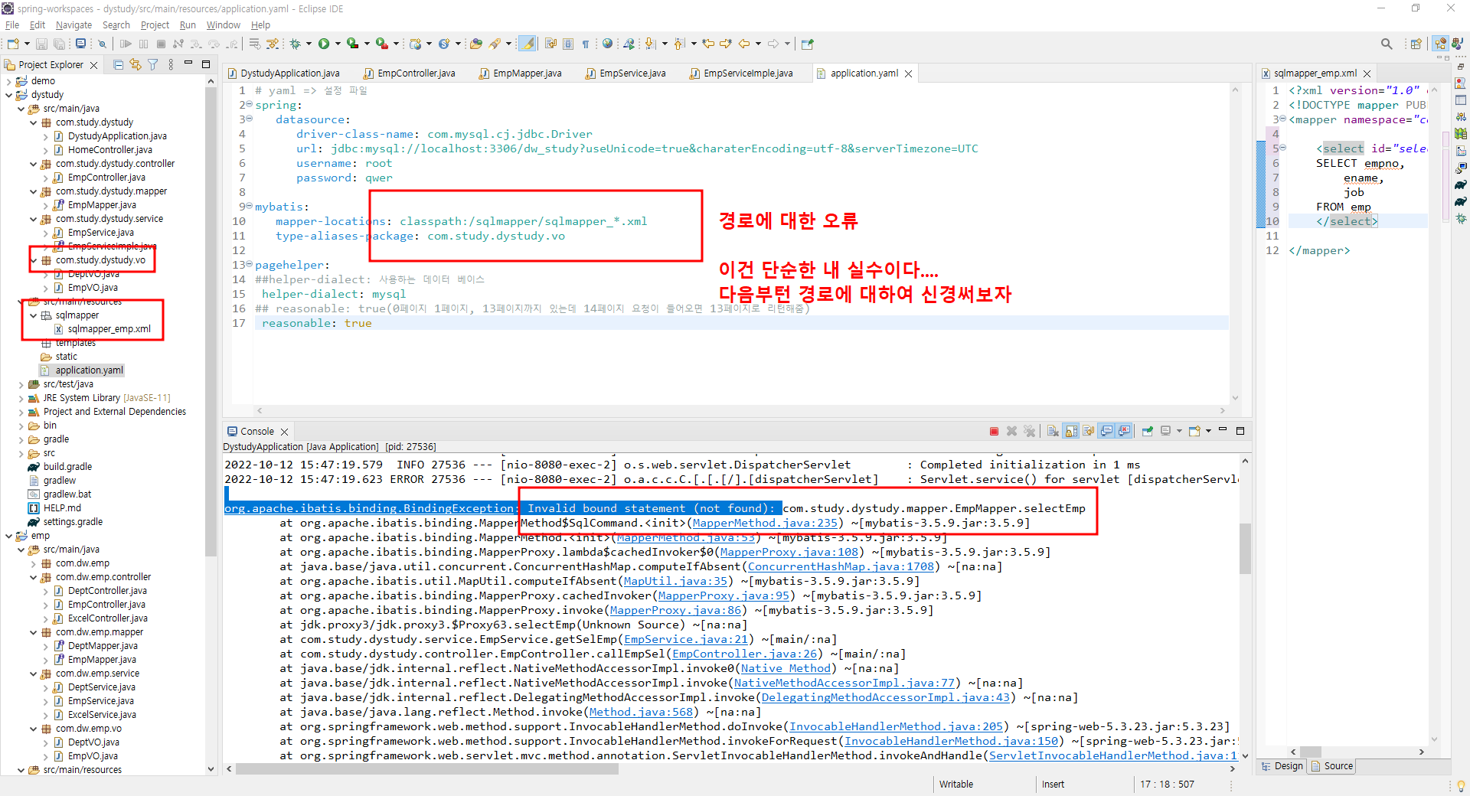The height and width of the screenshot is (796, 1470).
Task: Select sqlmapper_emp.xml in Project Explorer
Action: click(109, 329)
